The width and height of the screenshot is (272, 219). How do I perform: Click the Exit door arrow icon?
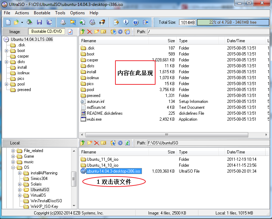click(x=145, y=22)
